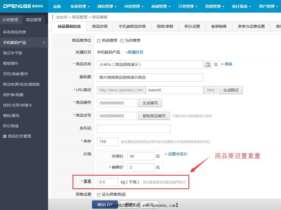Enable 设为预售商品 in 预售设置
Viewport: 281px width, 210px height.
[98, 194]
